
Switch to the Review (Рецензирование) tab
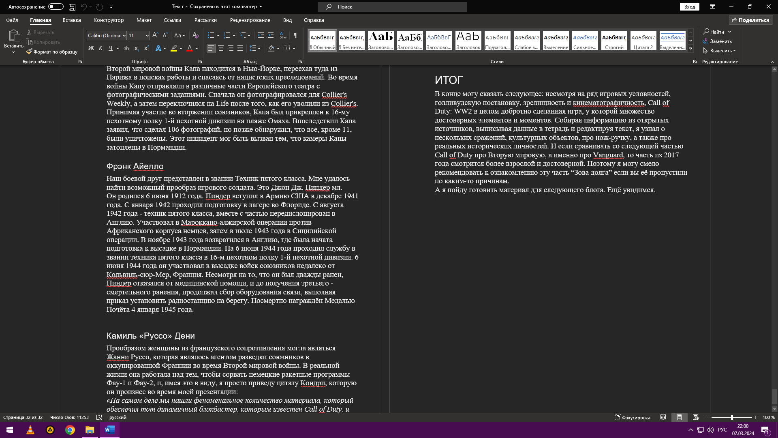click(250, 20)
